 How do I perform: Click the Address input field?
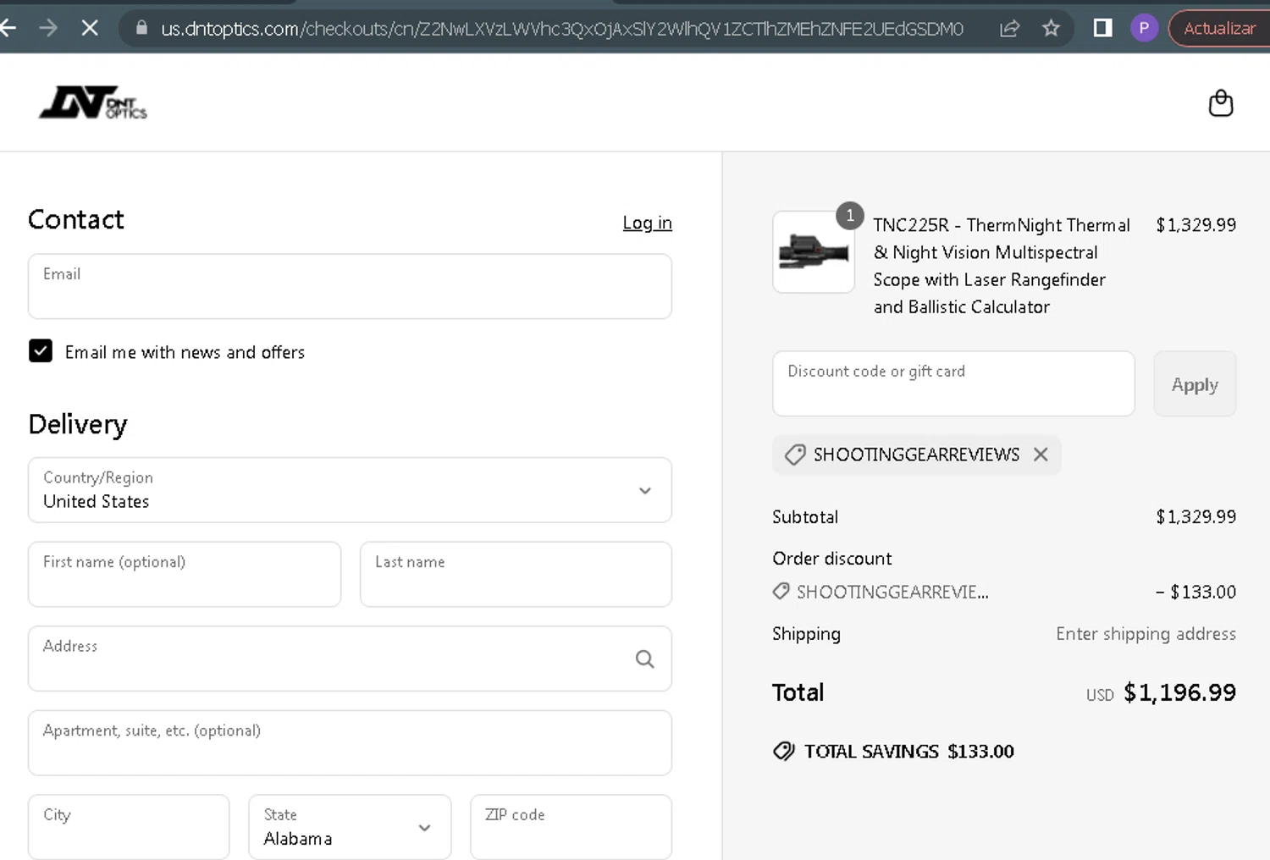point(350,659)
